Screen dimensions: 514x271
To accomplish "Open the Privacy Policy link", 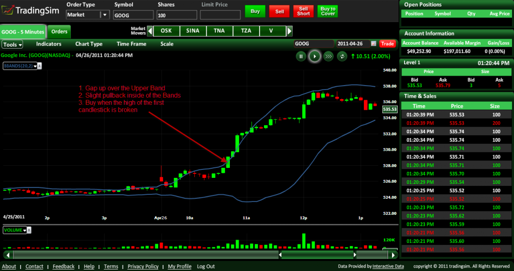I will pos(143,266).
